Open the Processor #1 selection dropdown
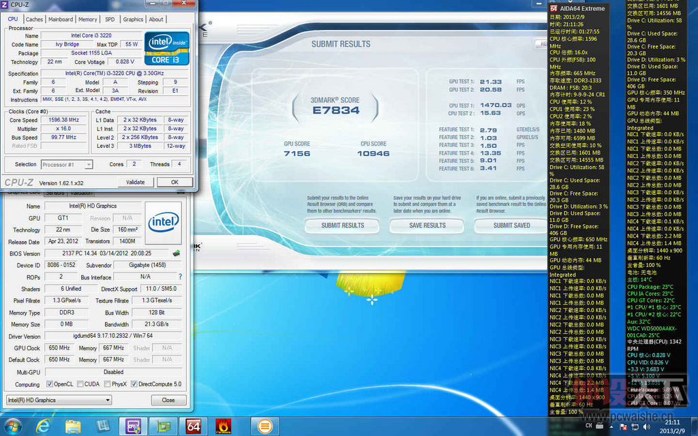The height and width of the screenshot is (436, 698). (x=67, y=165)
